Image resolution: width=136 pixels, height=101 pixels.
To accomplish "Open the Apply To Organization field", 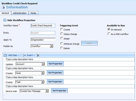I will coord(43,40).
